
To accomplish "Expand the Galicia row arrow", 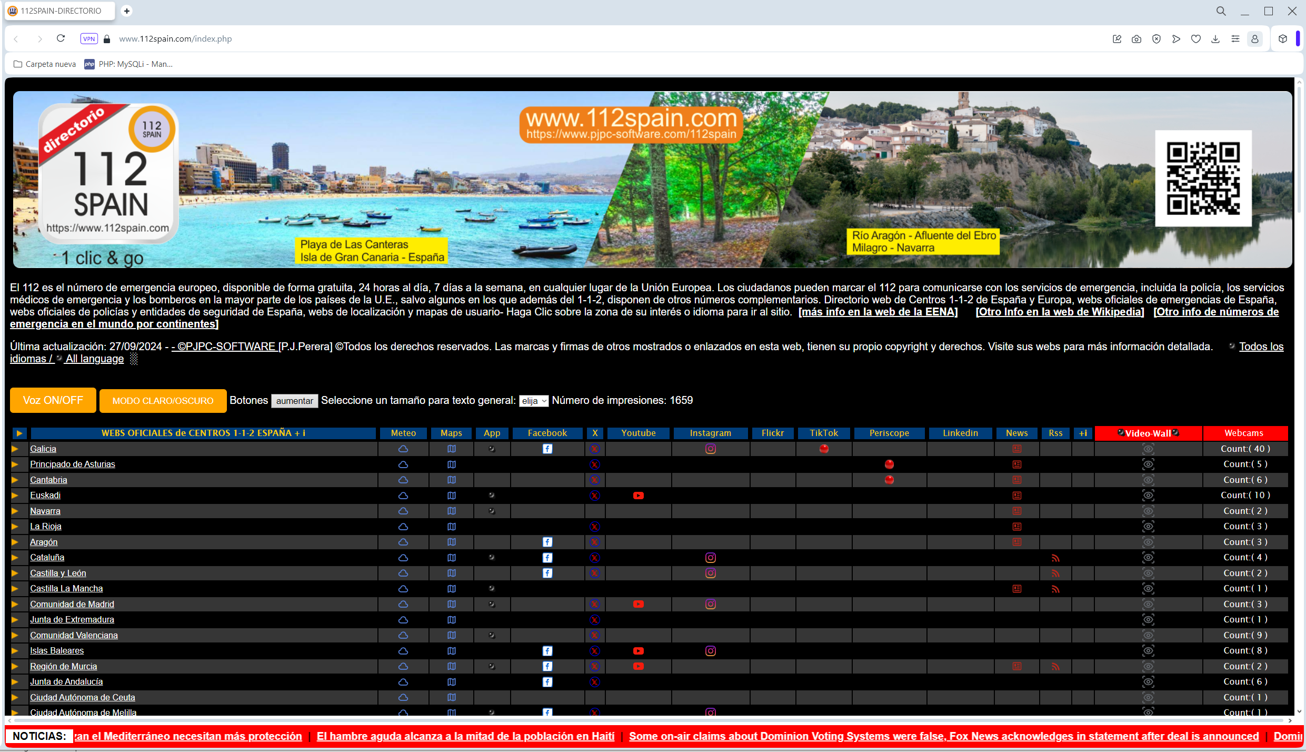I will (15, 449).
